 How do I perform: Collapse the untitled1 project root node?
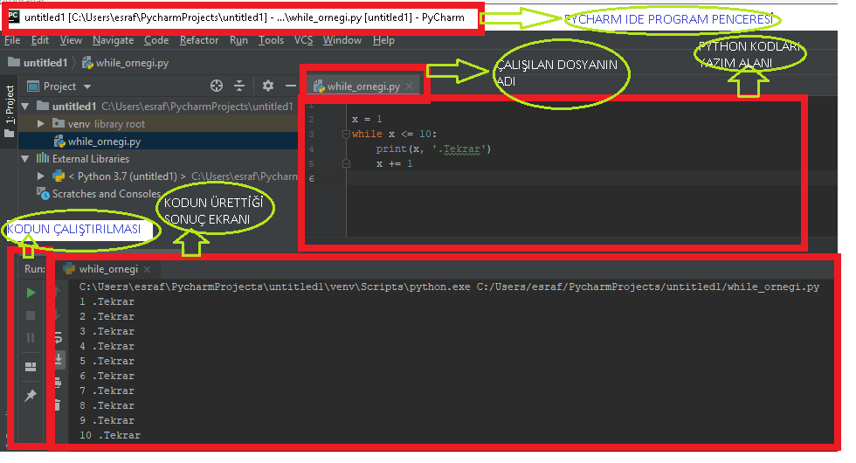point(25,106)
